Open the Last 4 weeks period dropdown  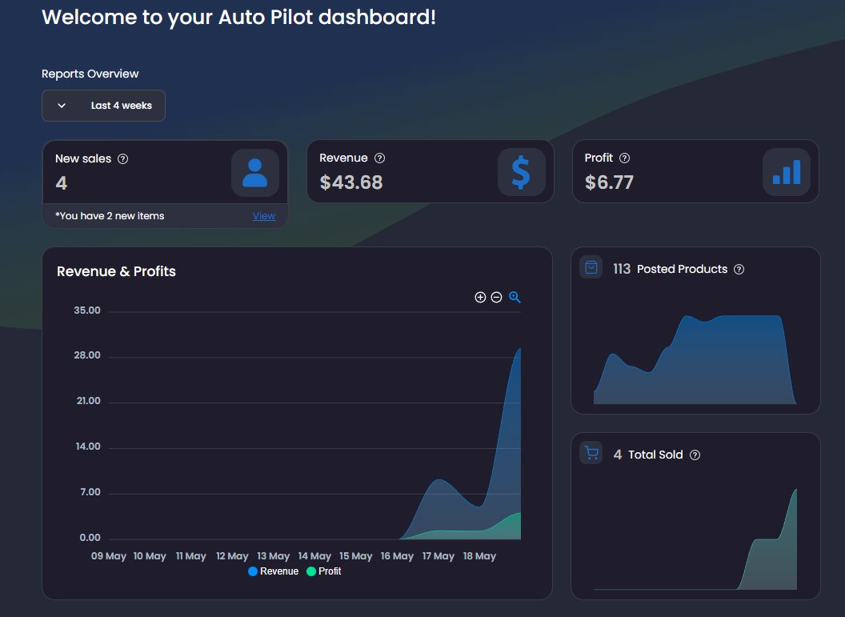(103, 106)
